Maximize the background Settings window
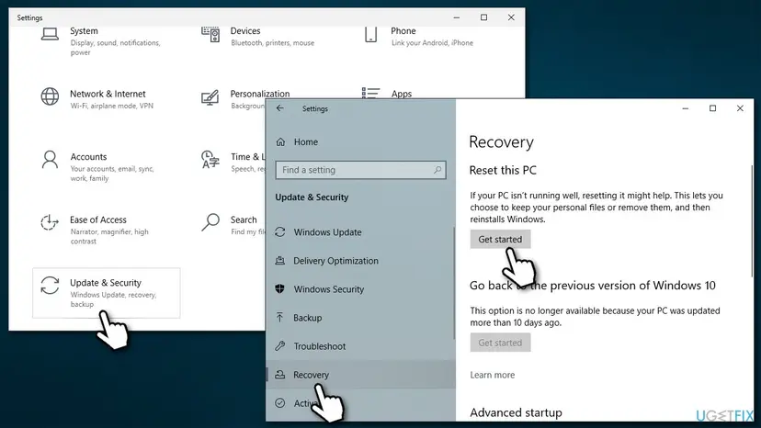Image resolution: width=761 pixels, height=428 pixels. coord(483,17)
